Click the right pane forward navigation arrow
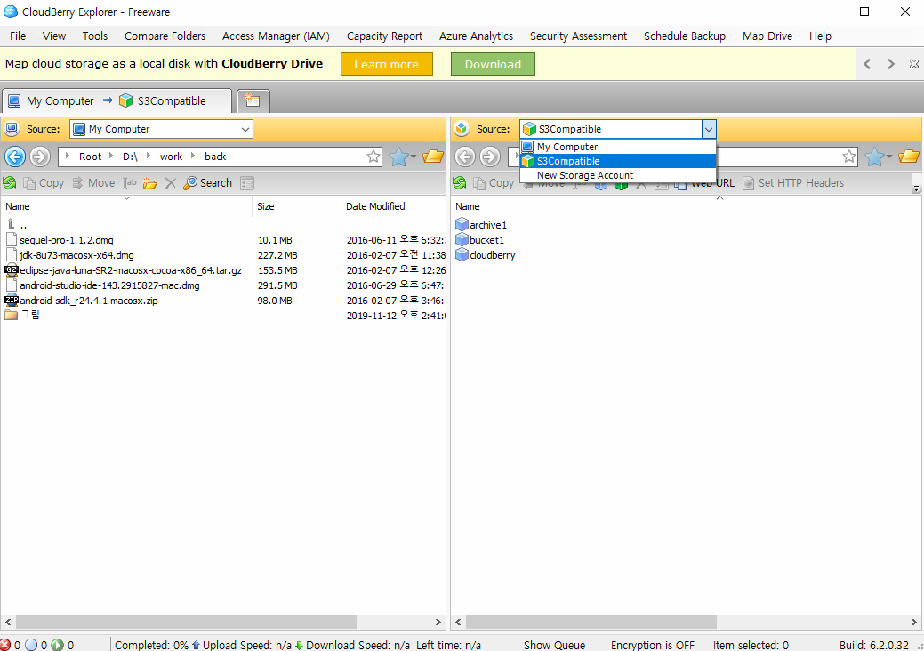The image size is (924, 651). pos(490,157)
